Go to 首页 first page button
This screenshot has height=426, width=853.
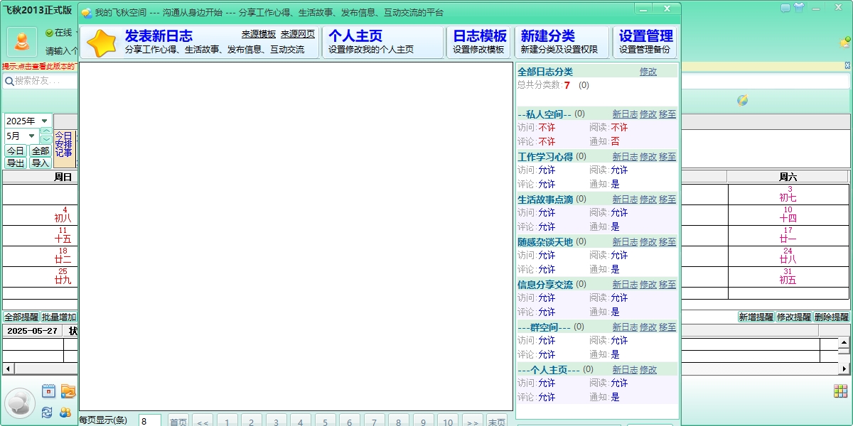[178, 421]
